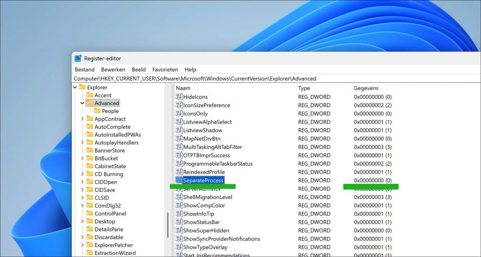Sort values by the Gegevens column header

pos(366,88)
